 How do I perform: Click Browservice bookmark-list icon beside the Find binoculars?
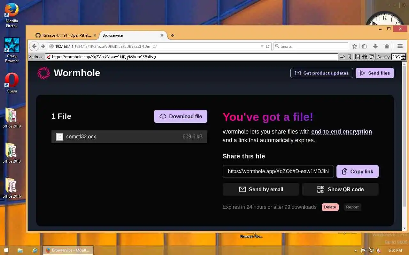(358, 57)
